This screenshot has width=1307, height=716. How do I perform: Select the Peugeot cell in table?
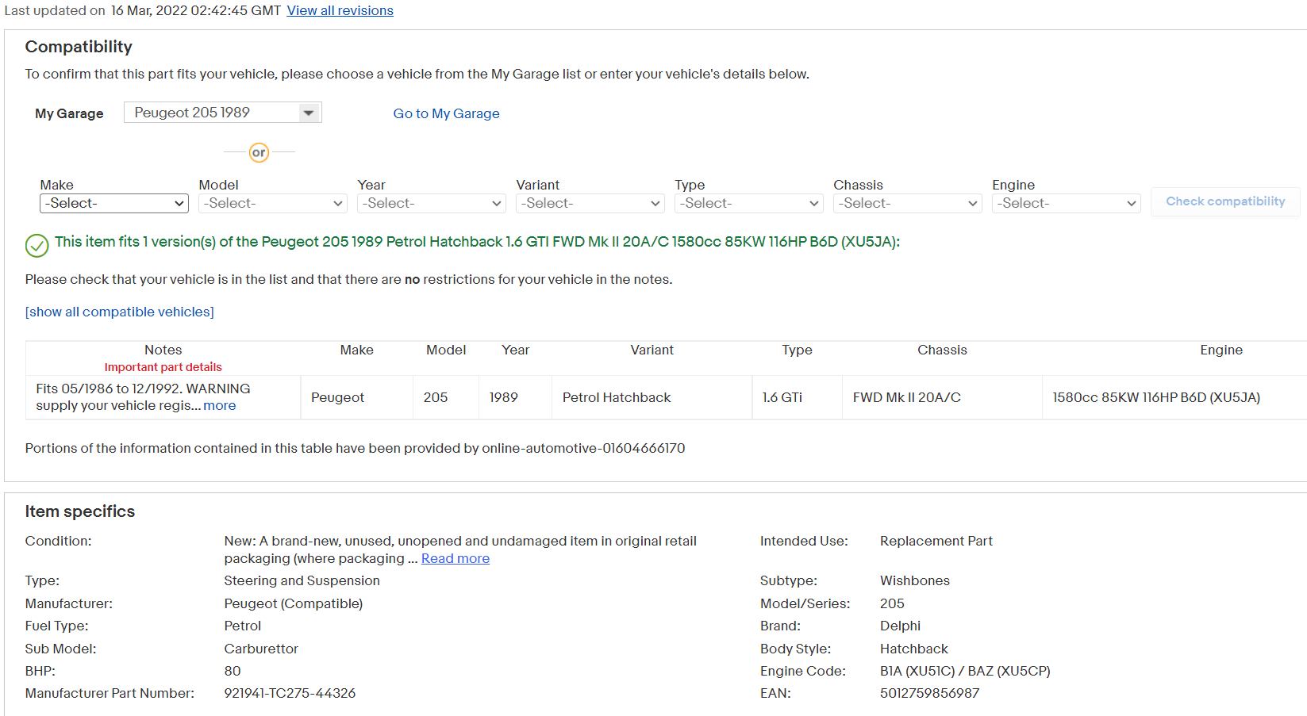tap(357, 397)
